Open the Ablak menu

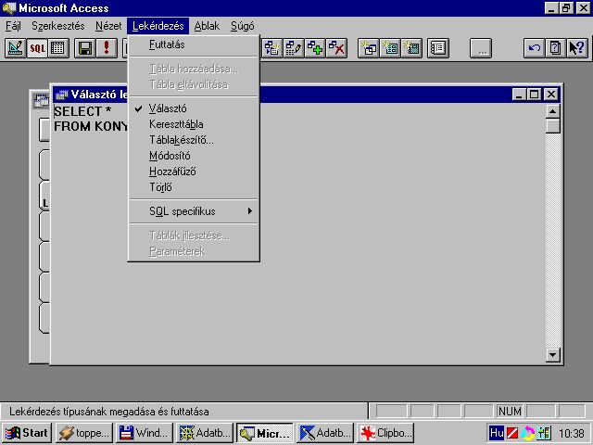click(207, 26)
